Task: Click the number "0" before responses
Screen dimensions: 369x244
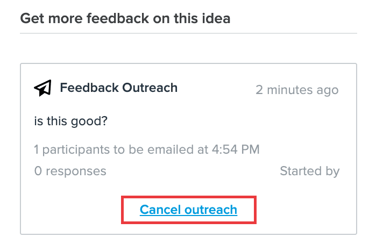Action: [38, 171]
